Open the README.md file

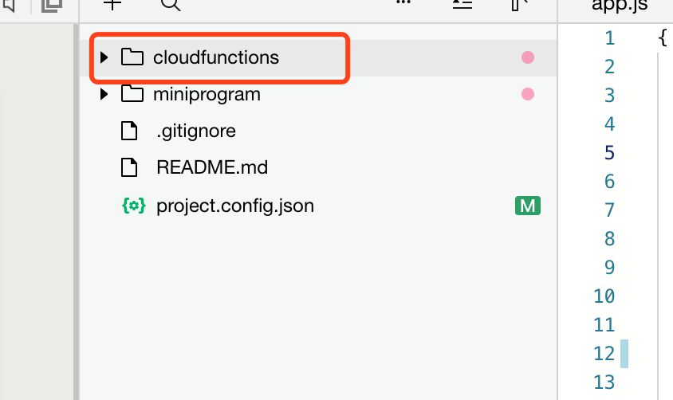point(212,167)
